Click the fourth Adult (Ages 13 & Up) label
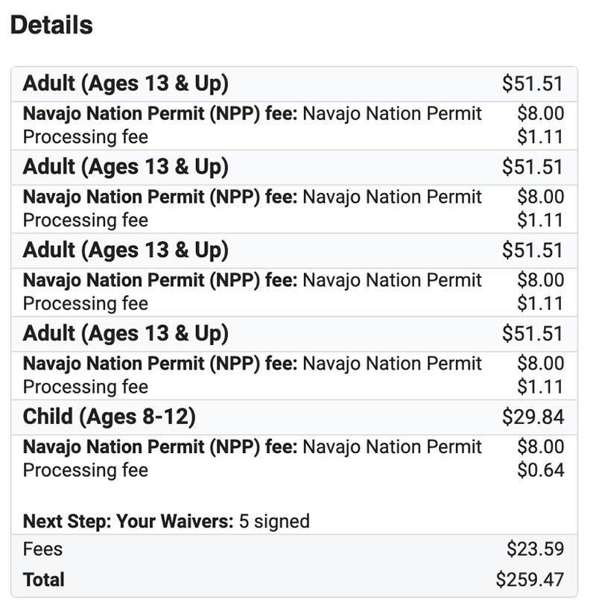Screen dimensions: 596x614 (125, 333)
